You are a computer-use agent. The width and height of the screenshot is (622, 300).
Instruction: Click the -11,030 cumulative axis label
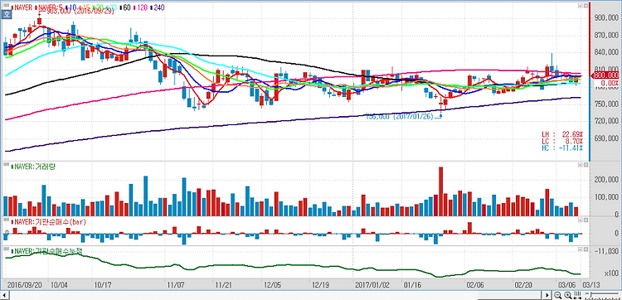(607, 251)
